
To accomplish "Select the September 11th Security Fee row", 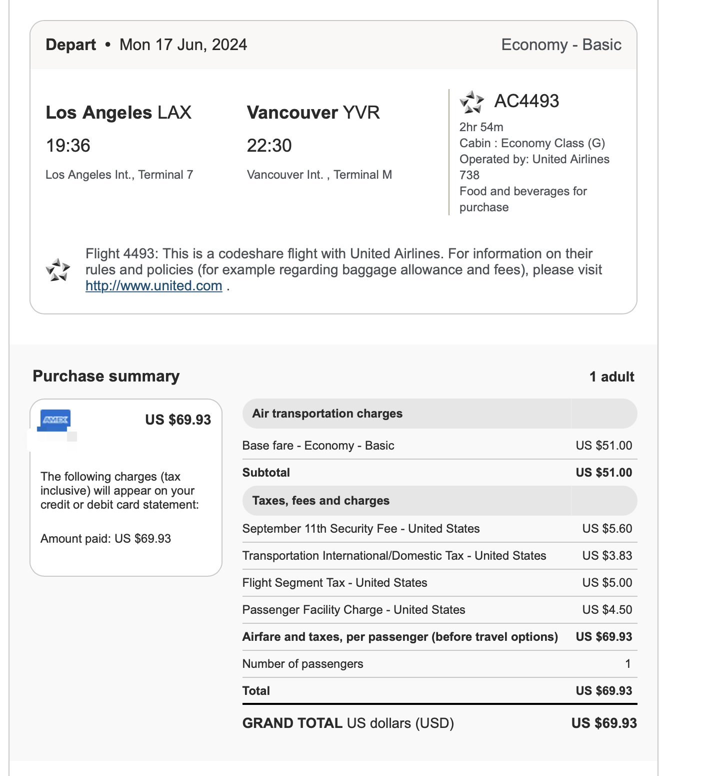I will pyautogui.click(x=360, y=529).
